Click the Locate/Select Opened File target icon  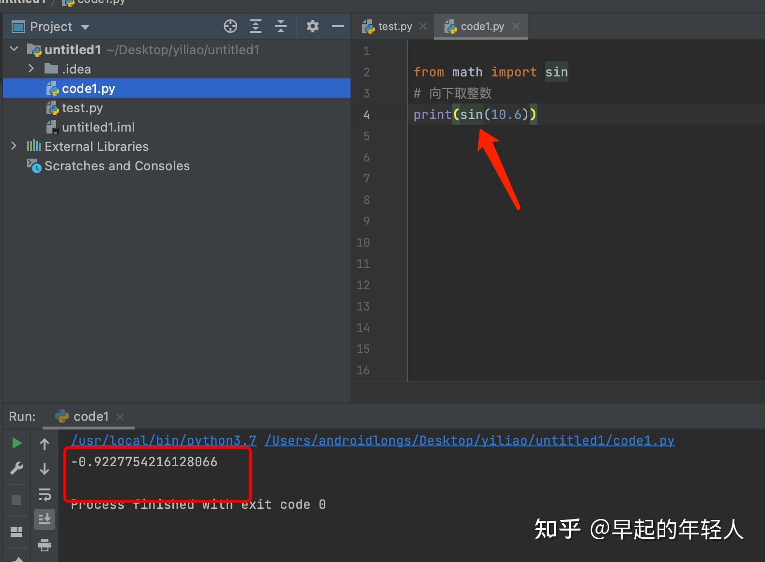[x=230, y=27]
